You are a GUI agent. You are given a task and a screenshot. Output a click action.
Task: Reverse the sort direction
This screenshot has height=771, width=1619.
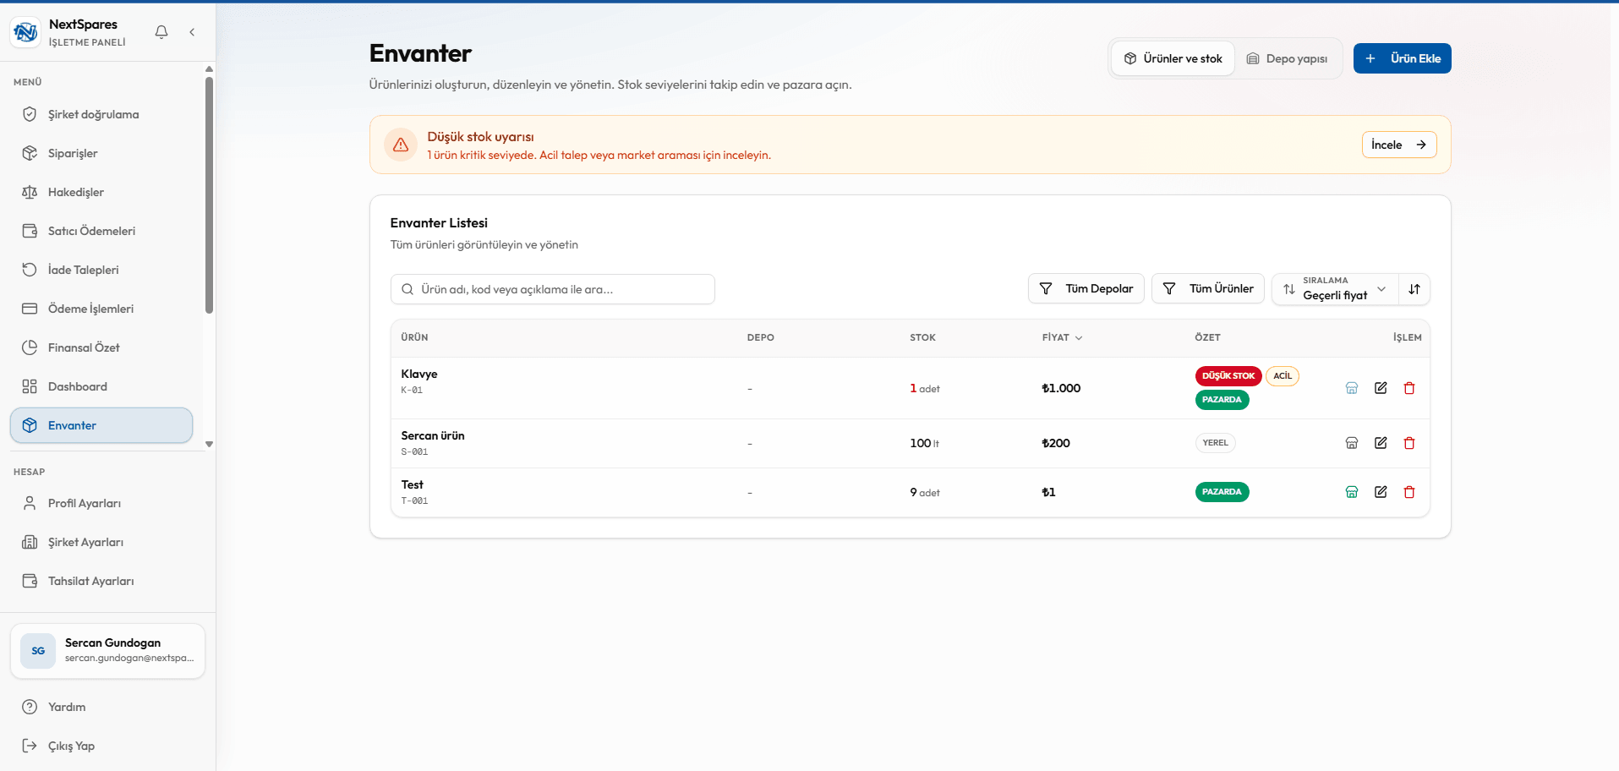1414,289
